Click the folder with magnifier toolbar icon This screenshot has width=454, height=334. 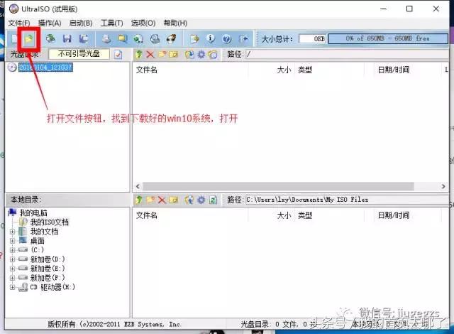(123, 38)
